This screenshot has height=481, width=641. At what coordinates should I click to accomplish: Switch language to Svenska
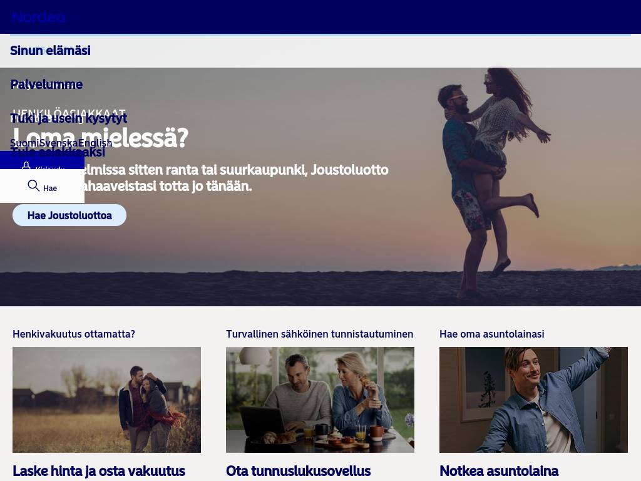click(x=58, y=143)
